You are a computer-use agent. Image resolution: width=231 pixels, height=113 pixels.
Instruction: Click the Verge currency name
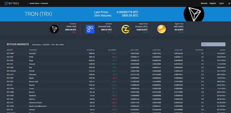tap(31, 60)
